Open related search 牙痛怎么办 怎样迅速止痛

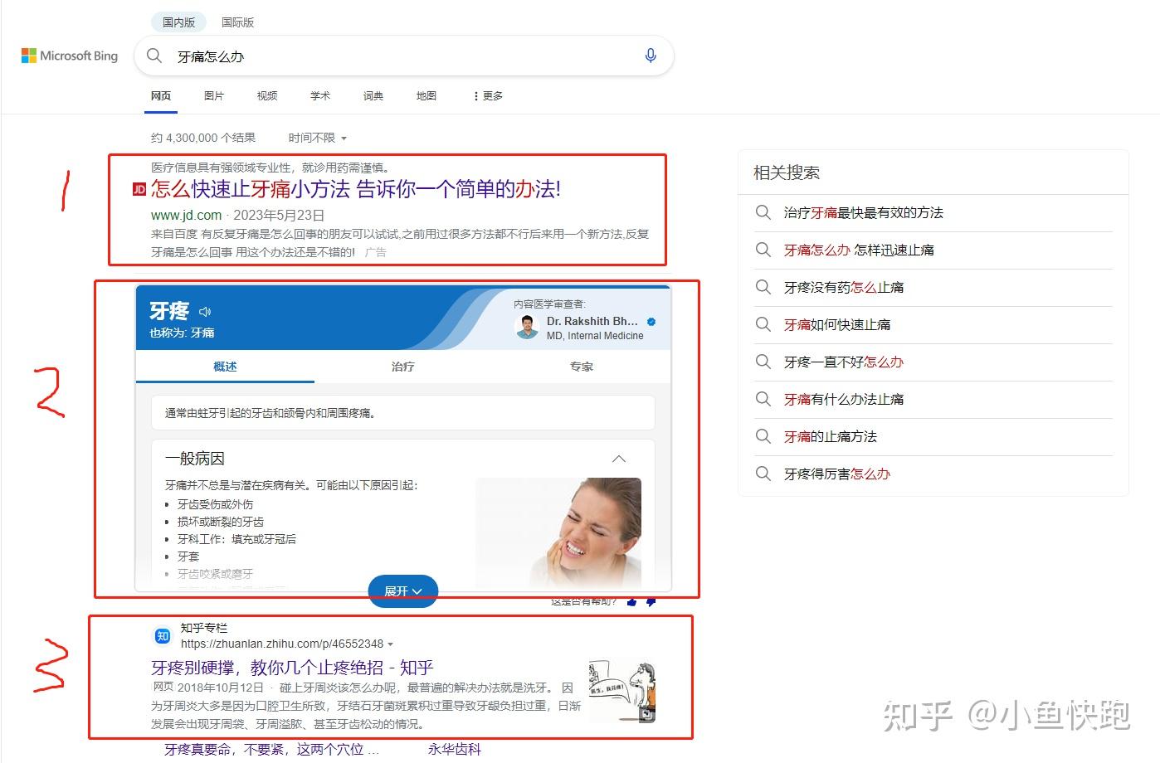click(859, 250)
